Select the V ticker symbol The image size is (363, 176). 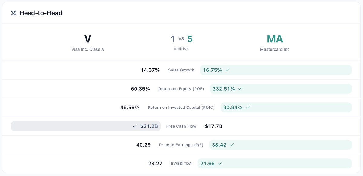88,39
